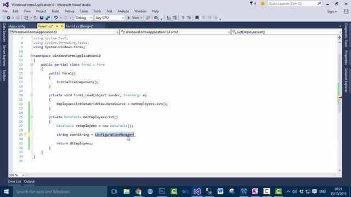Collapse the namespace WindowsFormsApplication10 block

(x=32, y=56)
